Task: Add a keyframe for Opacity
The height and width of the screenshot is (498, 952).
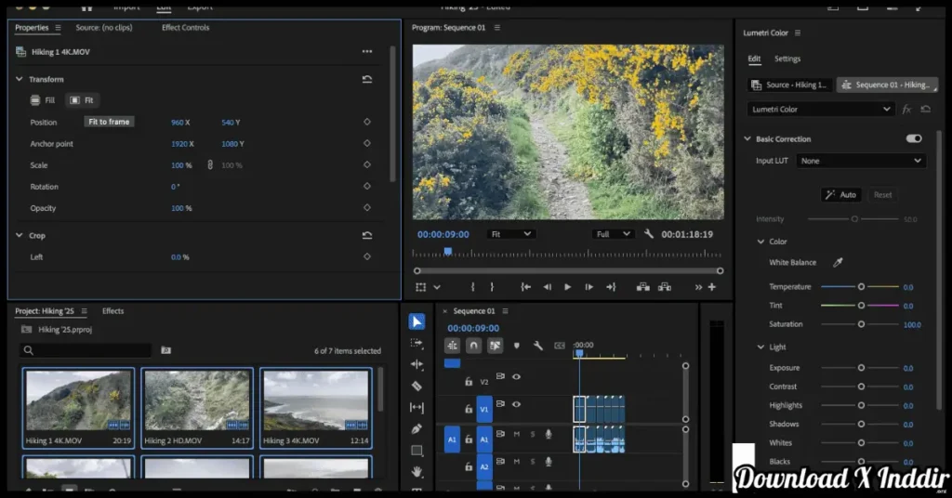Action: pyautogui.click(x=366, y=207)
